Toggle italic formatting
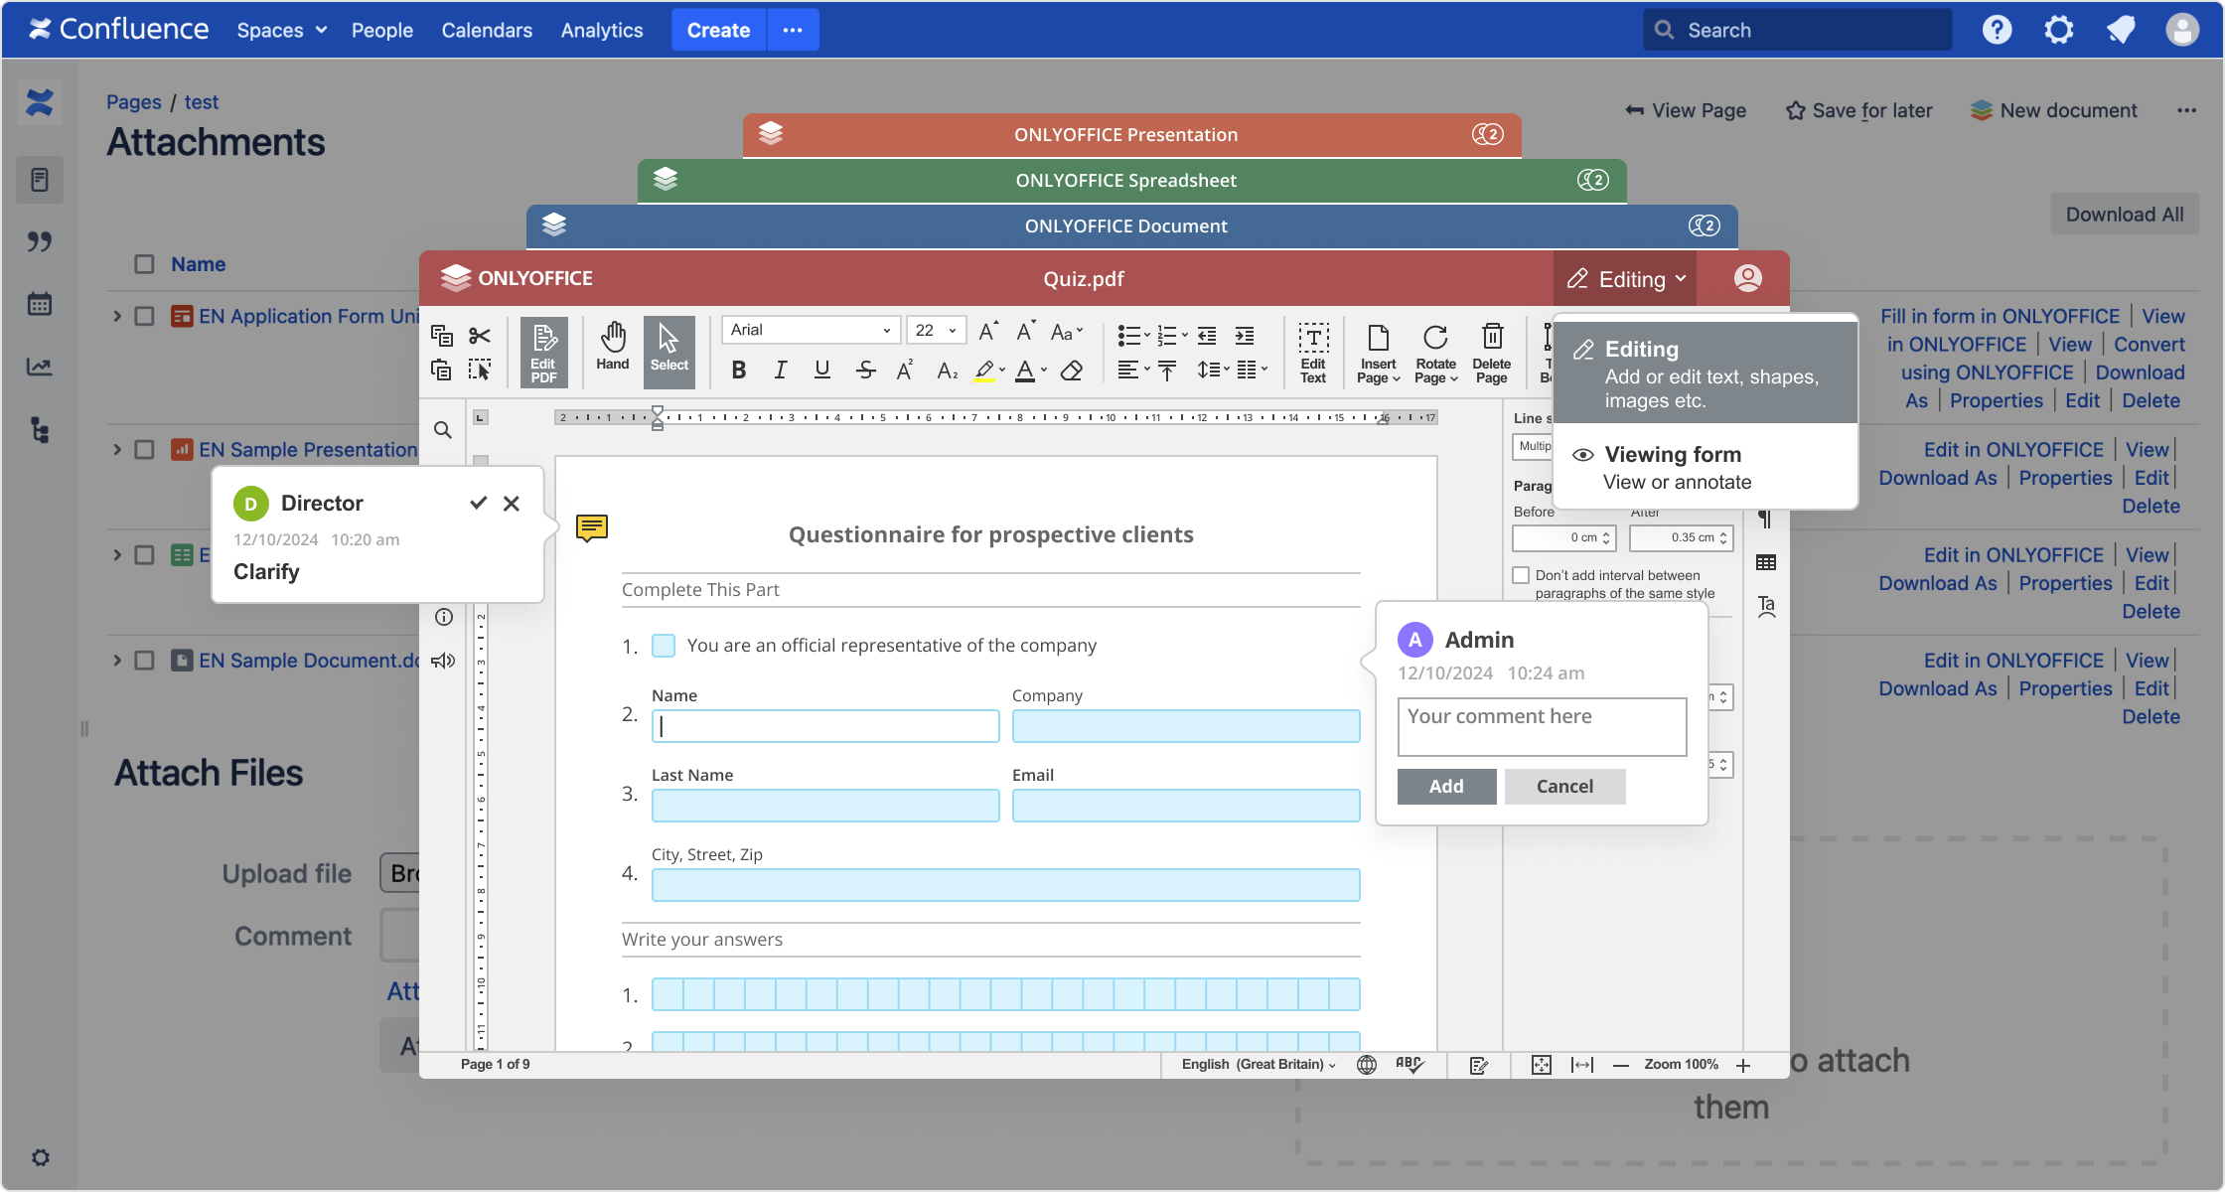 pyautogui.click(x=781, y=371)
